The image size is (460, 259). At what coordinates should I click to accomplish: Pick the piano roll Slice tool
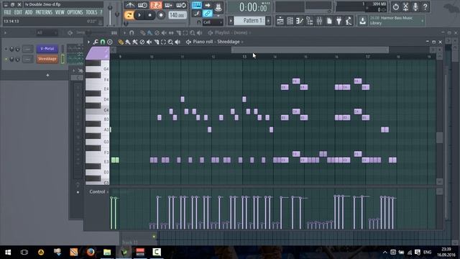coord(157,42)
